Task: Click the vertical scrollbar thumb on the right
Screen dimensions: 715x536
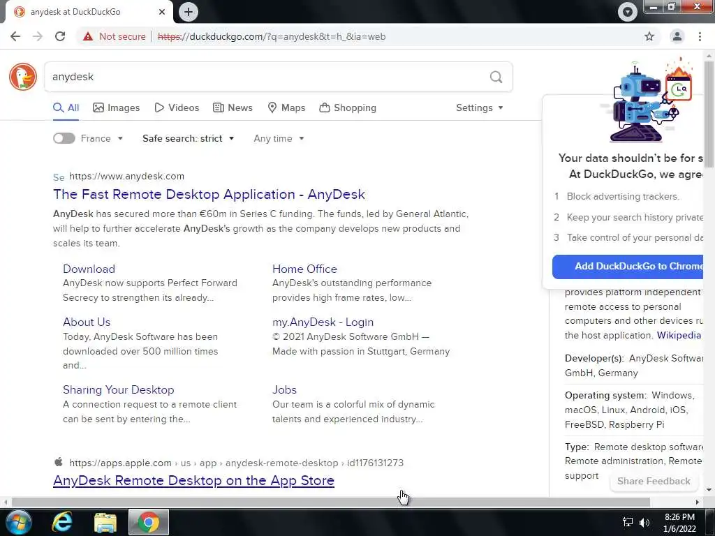Action: pos(709,114)
